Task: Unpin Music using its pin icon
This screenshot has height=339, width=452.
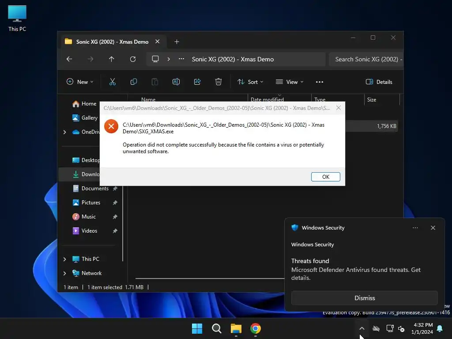Action: [115, 217]
